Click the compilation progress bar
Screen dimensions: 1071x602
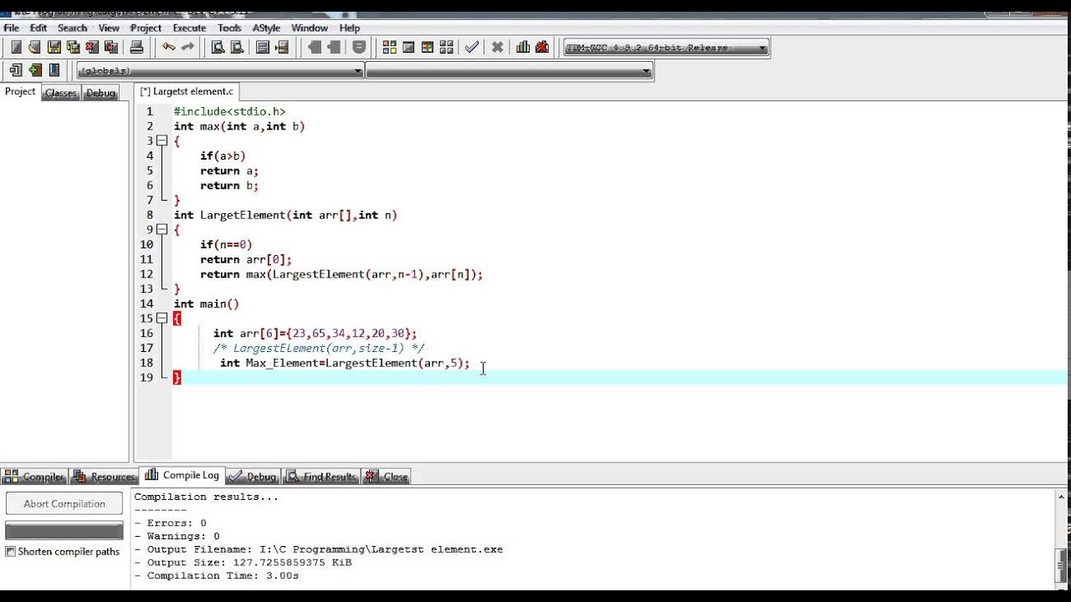pos(64,530)
